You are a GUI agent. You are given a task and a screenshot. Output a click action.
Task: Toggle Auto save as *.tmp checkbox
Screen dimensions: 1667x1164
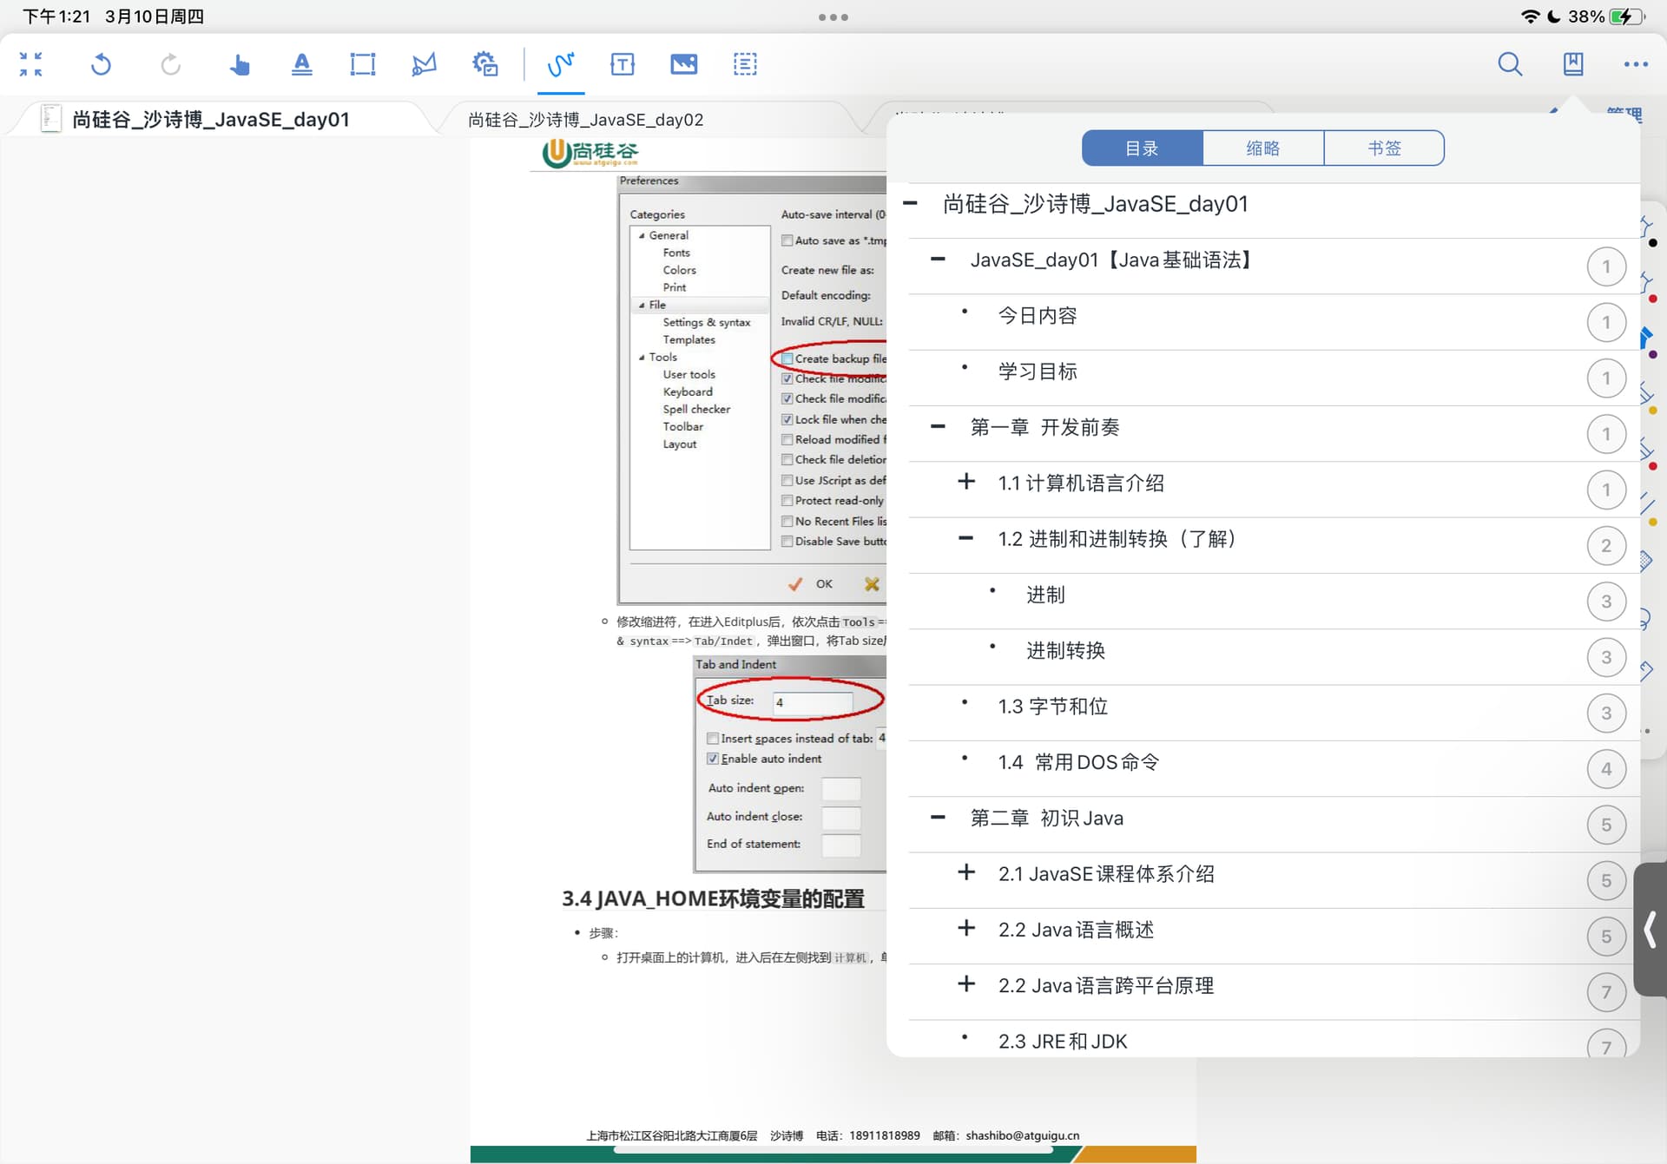[x=787, y=240]
